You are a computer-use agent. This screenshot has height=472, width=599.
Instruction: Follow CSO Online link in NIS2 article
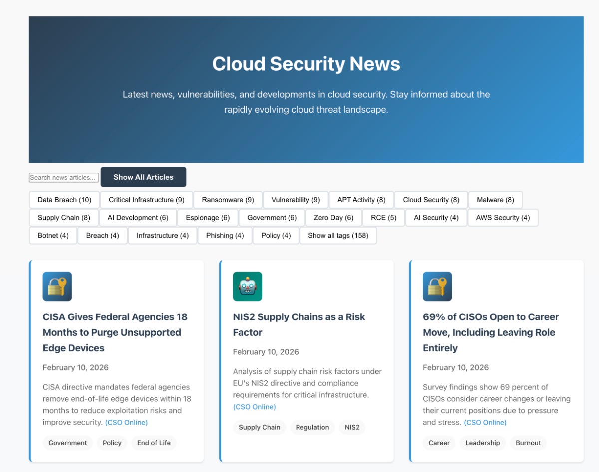[x=254, y=407]
